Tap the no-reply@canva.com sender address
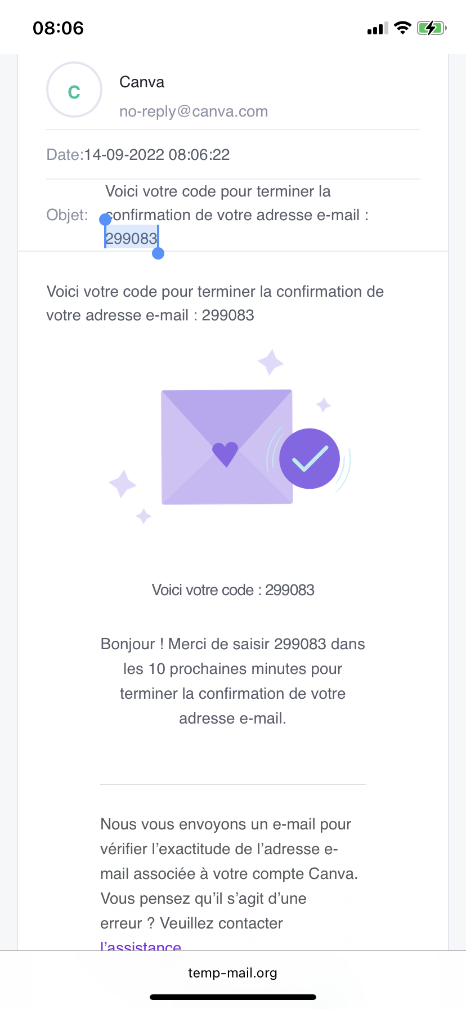The width and height of the screenshot is (466, 1009). 194,111
